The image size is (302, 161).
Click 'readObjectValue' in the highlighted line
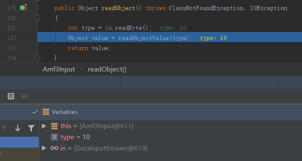143,38
